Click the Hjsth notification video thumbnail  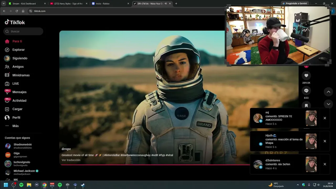(311, 141)
